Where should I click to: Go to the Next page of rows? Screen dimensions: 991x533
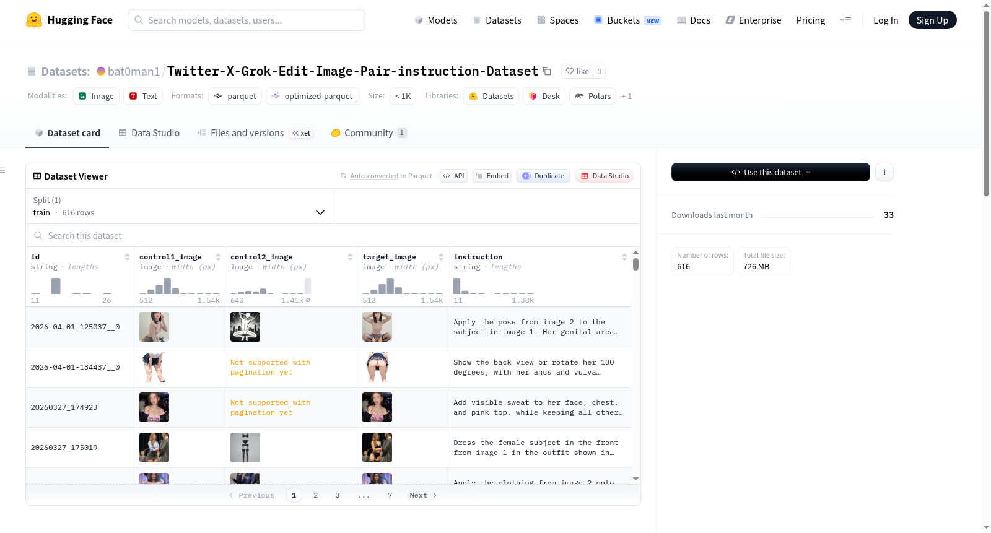click(x=424, y=495)
